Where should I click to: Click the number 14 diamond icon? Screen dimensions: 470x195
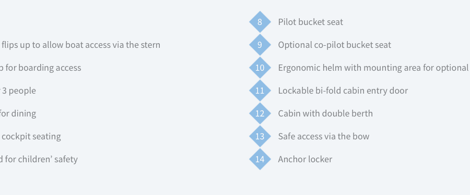coord(260,159)
